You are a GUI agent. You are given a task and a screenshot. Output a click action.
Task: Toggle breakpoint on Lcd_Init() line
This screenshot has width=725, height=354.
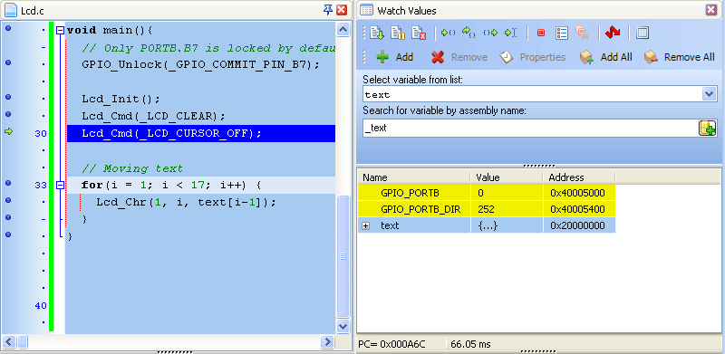coord(8,97)
